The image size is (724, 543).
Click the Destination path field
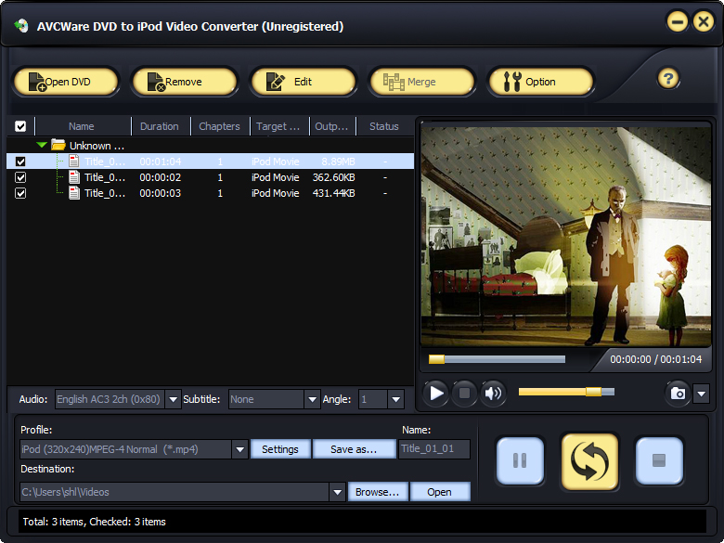click(x=175, y=492)
